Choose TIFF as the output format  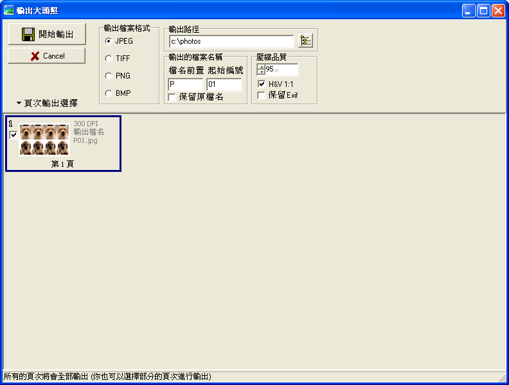pos(109,59)
